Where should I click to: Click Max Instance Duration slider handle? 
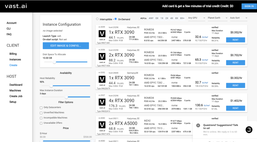click(66, 97)
